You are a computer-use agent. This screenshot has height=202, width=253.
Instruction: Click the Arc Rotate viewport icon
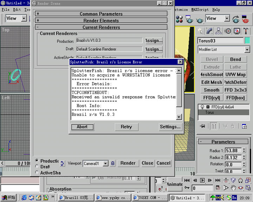pyautogui.click(x=241, y=188)
